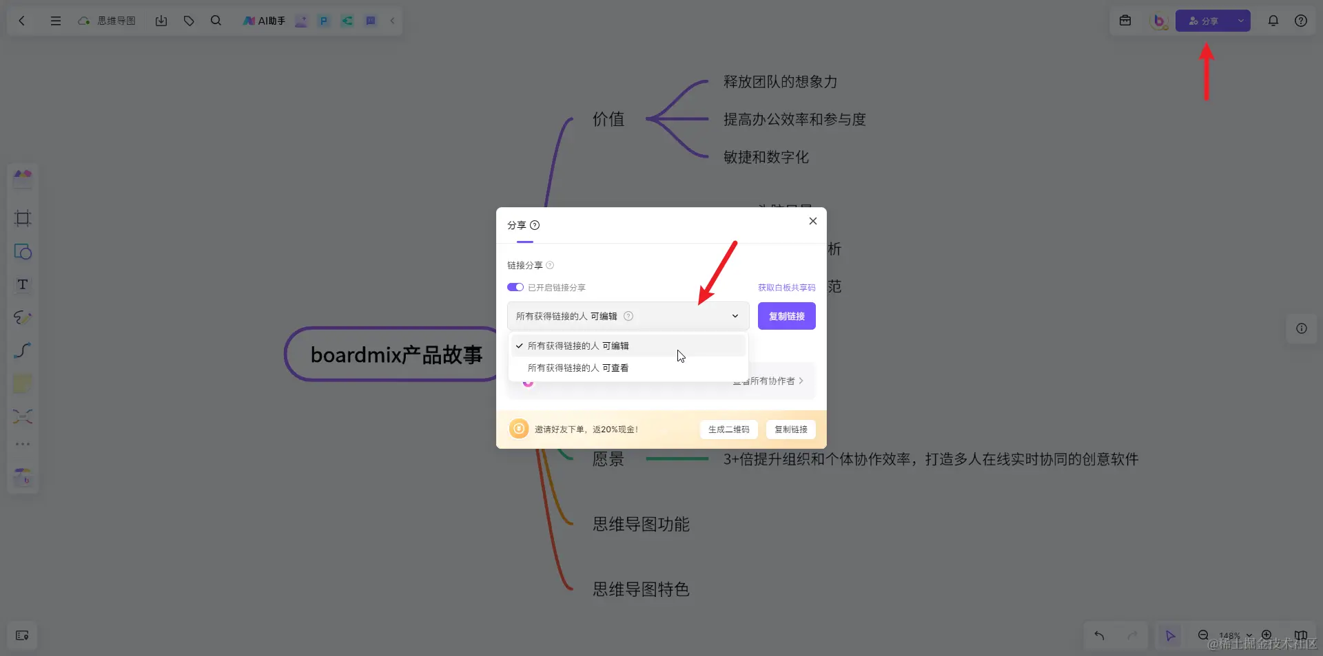Expand the share button dropdown arrow

(x=1240, y=21)
